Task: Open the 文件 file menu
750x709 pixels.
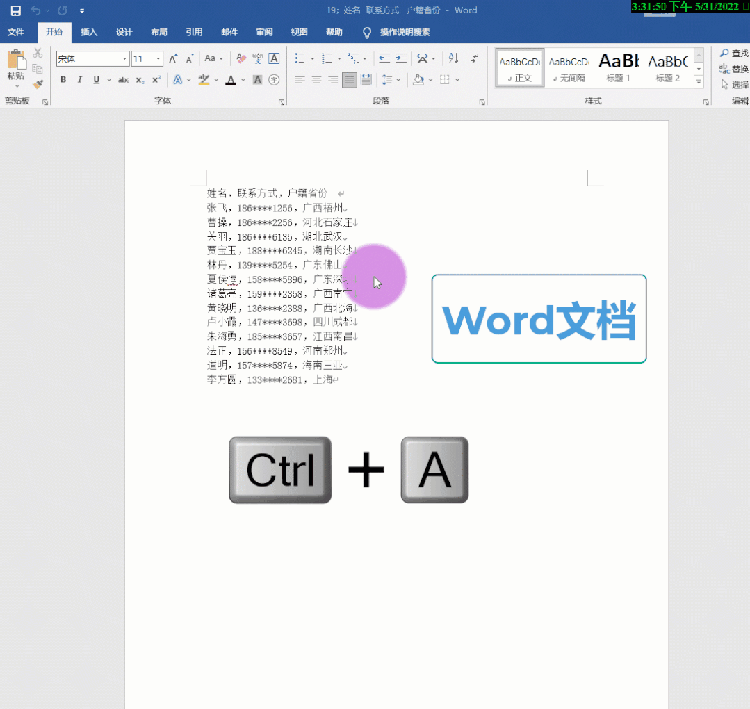Action: (x=16, y=32)
